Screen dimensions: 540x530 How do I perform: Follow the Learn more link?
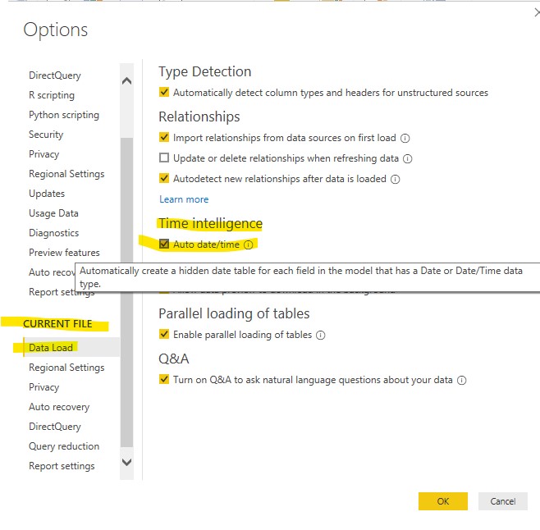[x=184, y=199]
